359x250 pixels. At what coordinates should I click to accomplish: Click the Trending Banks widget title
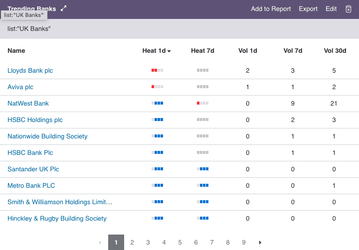(31, 8)
